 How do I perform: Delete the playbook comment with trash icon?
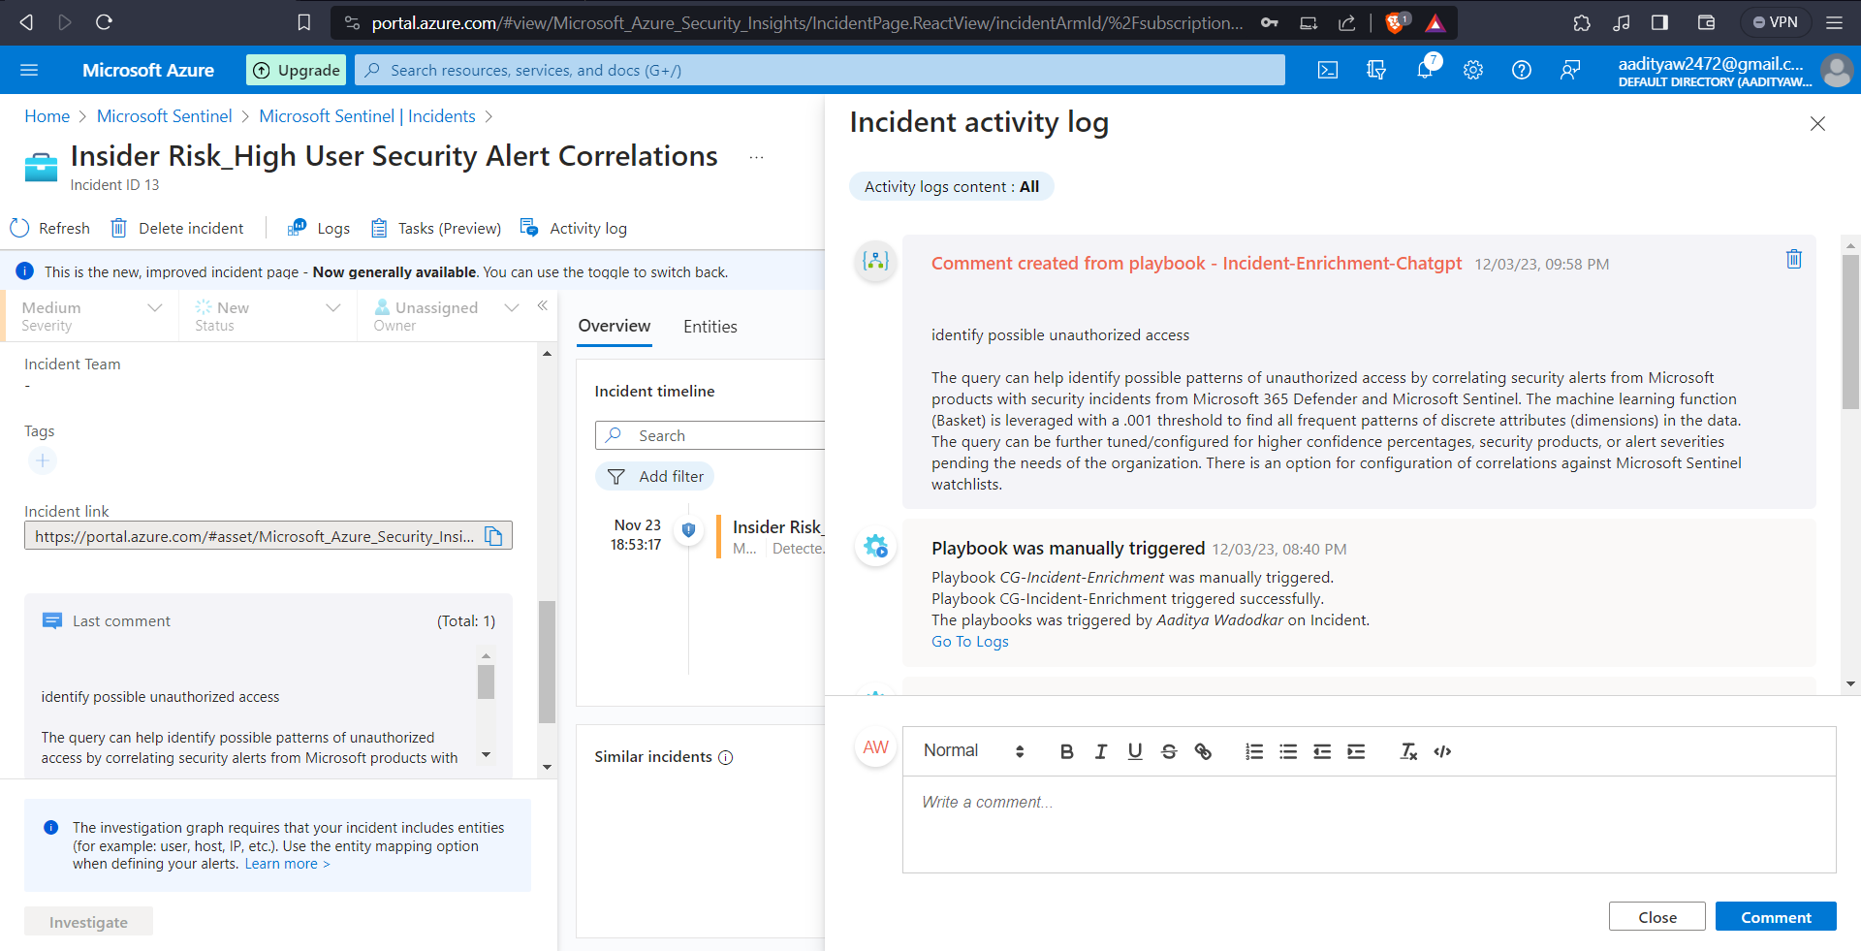coord(1794,259)
